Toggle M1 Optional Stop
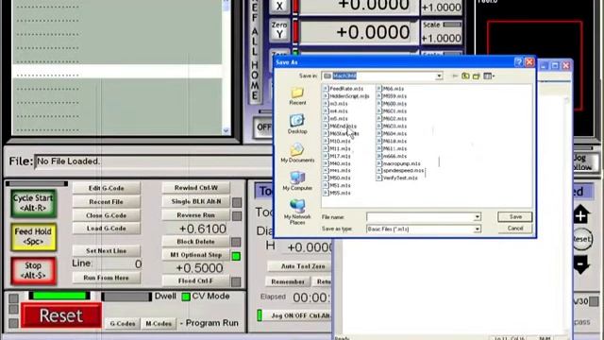This screenshot has height=340, width=604. [x=195, y=255]
